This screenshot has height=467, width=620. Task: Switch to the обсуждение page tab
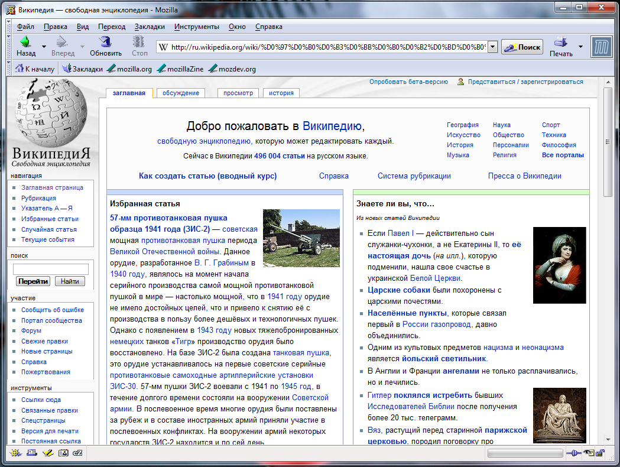pos(181,93)
